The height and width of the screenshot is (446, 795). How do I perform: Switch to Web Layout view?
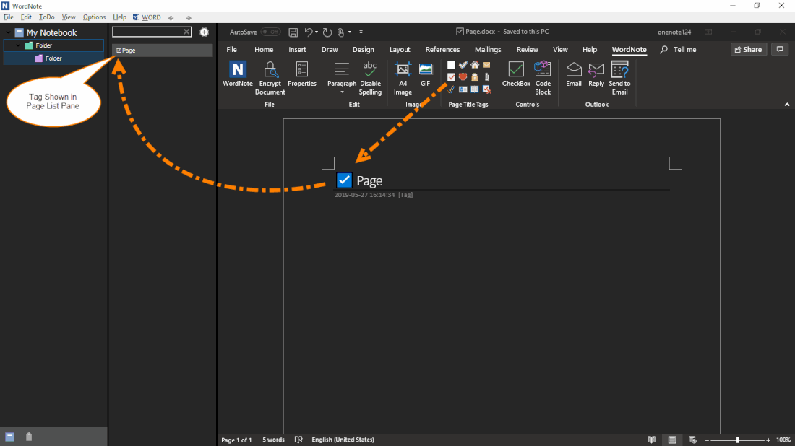tap(692, 440)
